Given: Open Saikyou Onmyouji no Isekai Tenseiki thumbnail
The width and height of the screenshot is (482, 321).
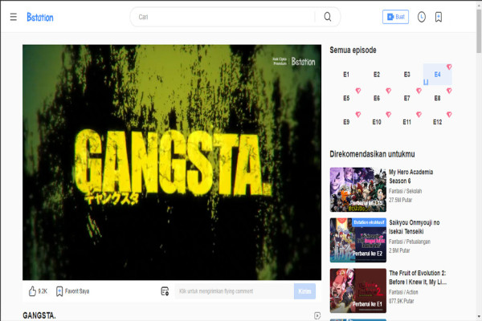Looking at the screenshot, I should 358,240.
